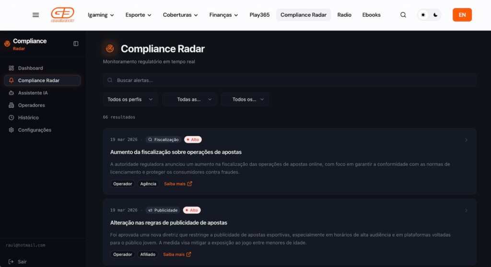491x267 pixels.
Task: Click the GamesBras logo
Action: point(62,15)
